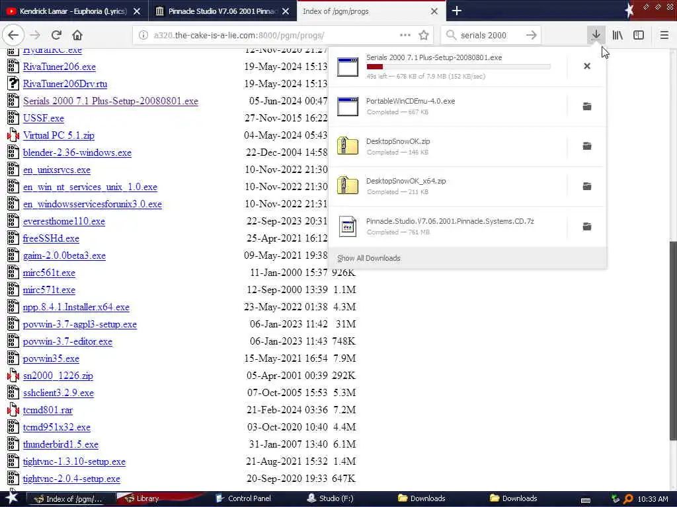
Task: Click everesthome110.exe link
Action: click(x=64, y=221)
